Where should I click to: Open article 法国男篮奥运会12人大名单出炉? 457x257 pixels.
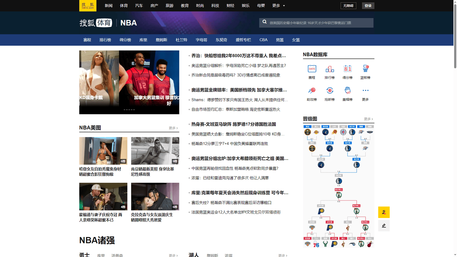[236, 212]
